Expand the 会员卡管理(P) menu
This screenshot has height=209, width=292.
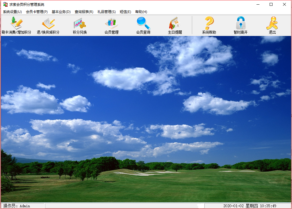pos(37,12)
